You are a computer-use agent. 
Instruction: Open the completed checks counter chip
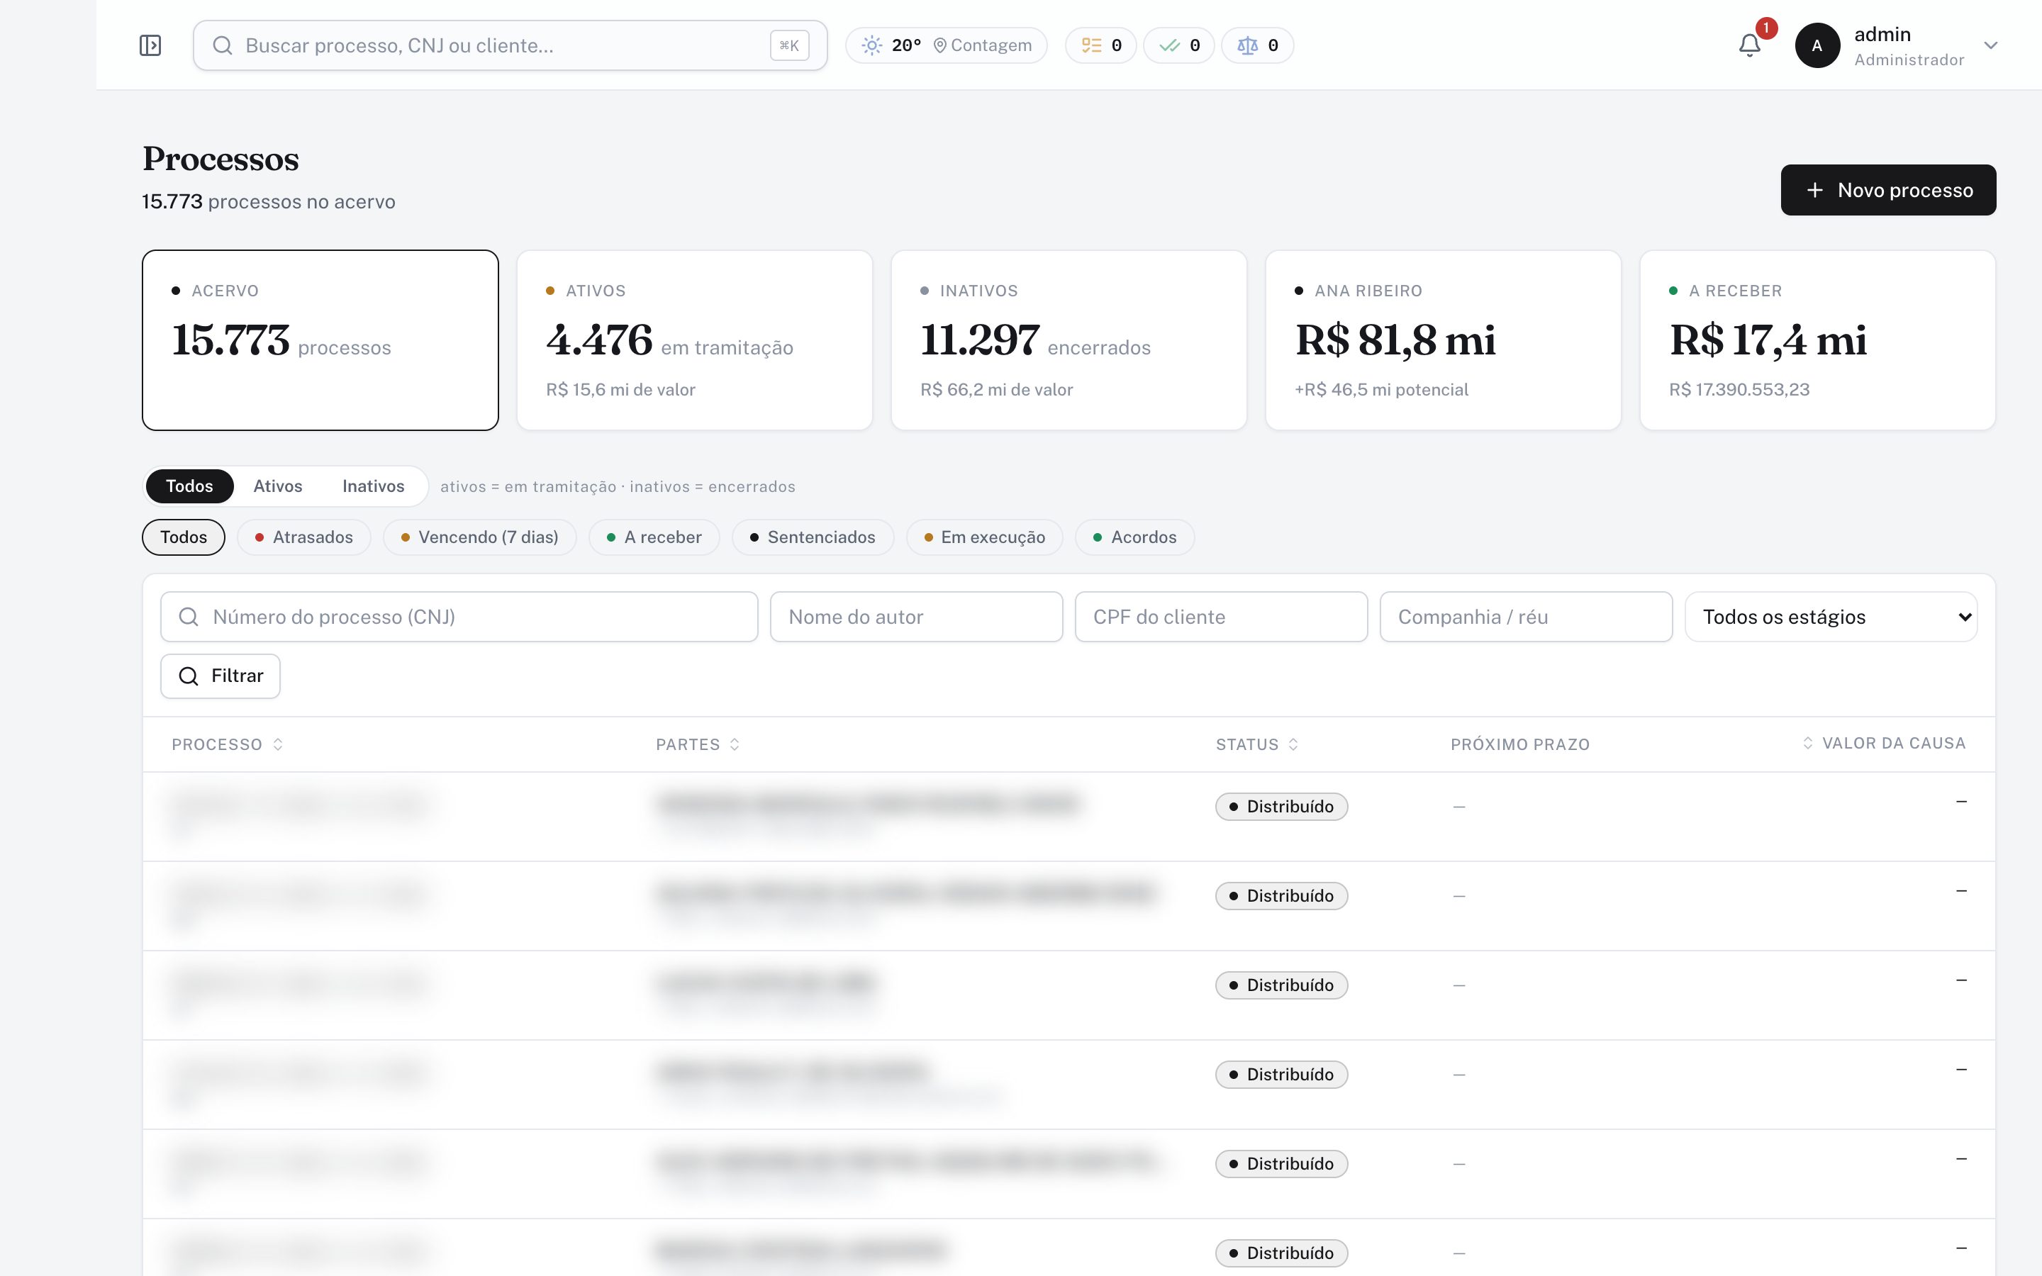pyautogui.click(x=1179, y=45)
